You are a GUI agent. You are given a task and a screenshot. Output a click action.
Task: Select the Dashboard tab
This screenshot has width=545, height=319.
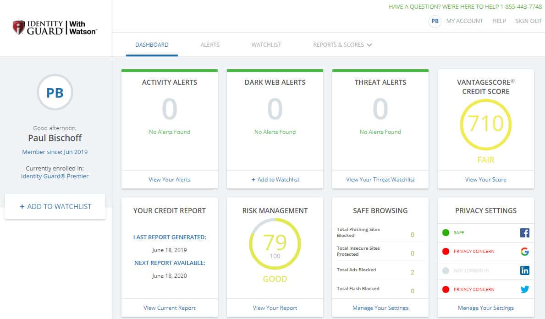point(152,45)
